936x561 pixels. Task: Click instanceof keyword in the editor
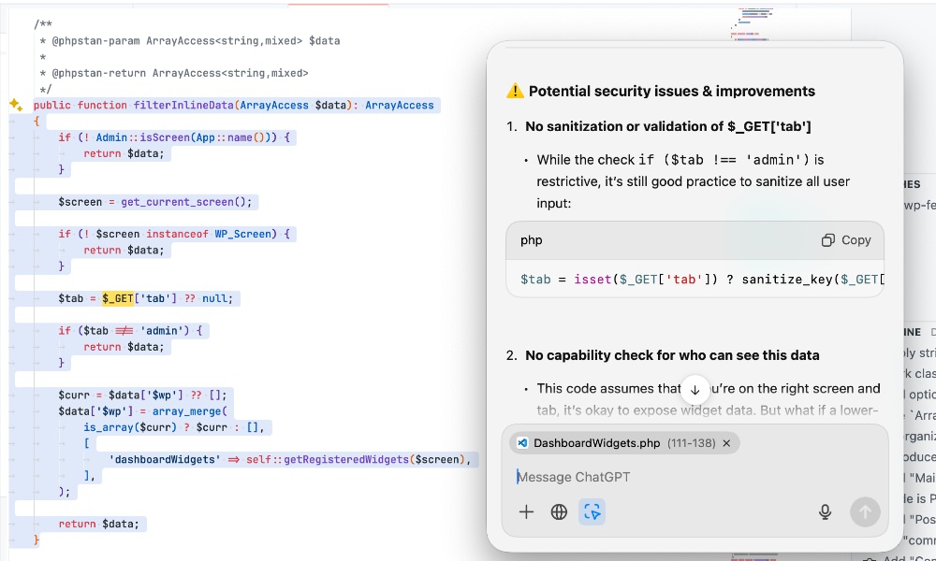pyautogui.click(x=177, y=234)
